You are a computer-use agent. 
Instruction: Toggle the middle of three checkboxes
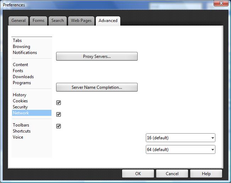point(59,114)
